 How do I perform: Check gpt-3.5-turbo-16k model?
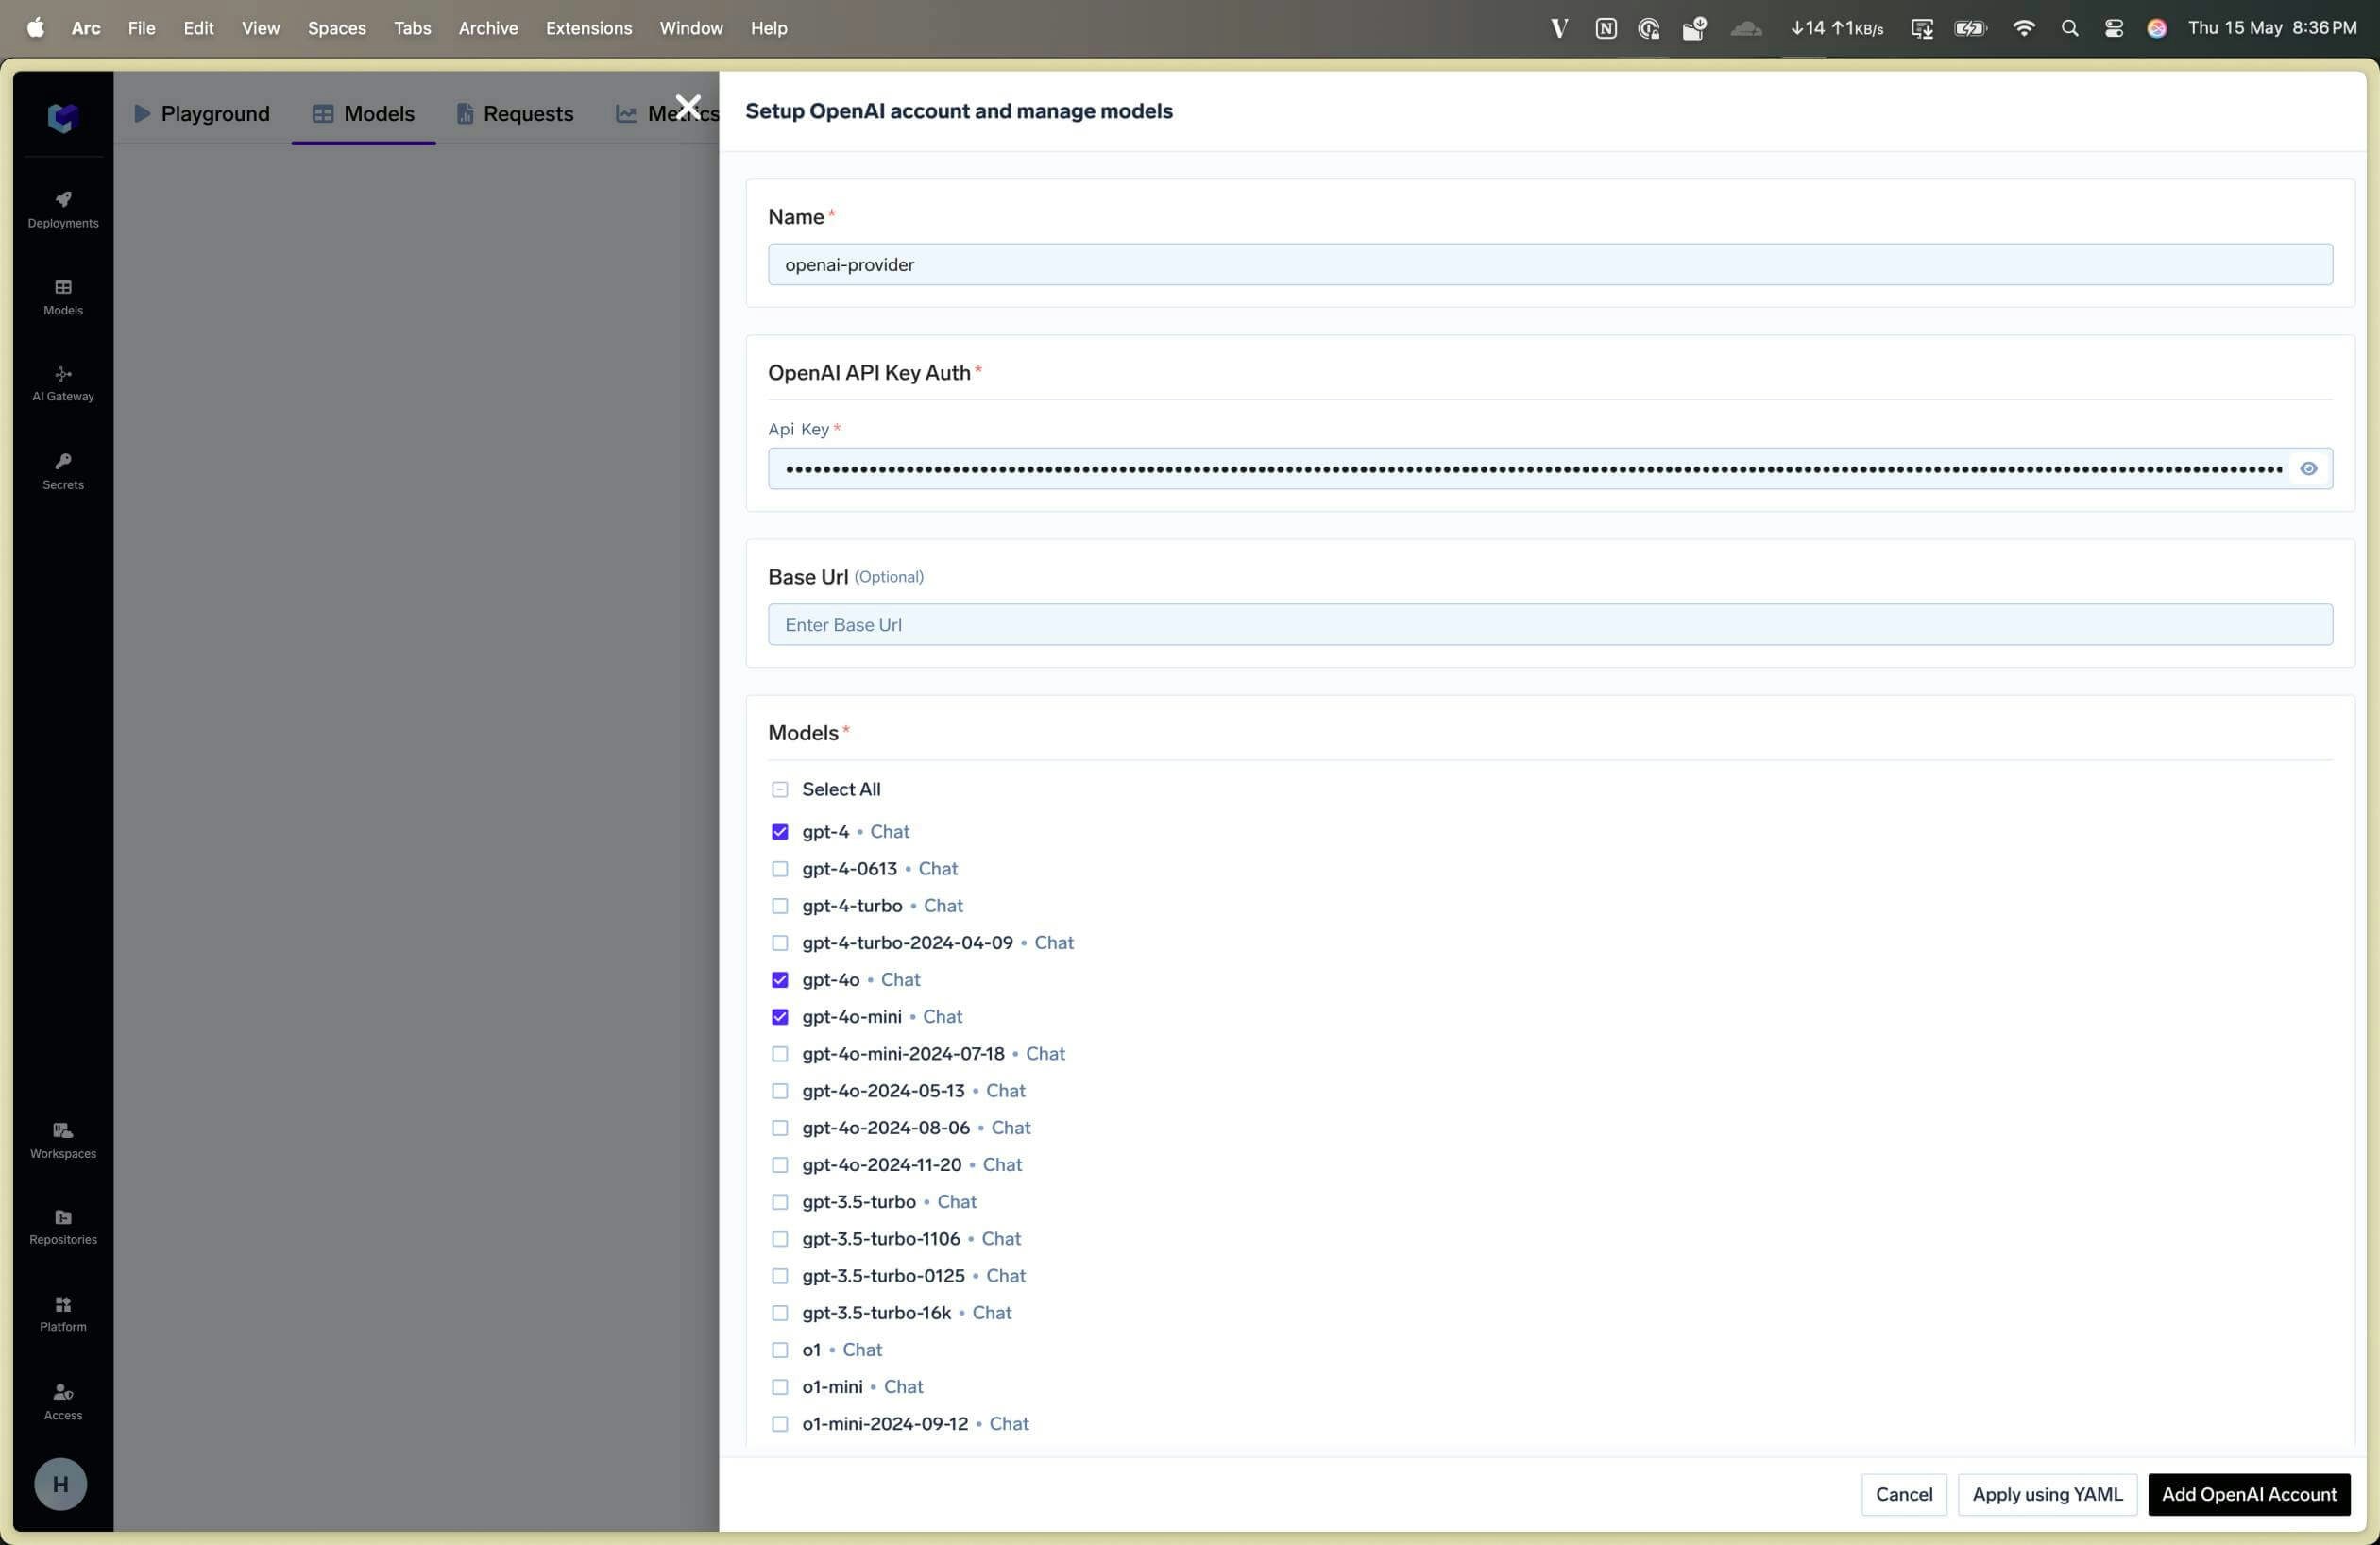[x=780, y=1313]
